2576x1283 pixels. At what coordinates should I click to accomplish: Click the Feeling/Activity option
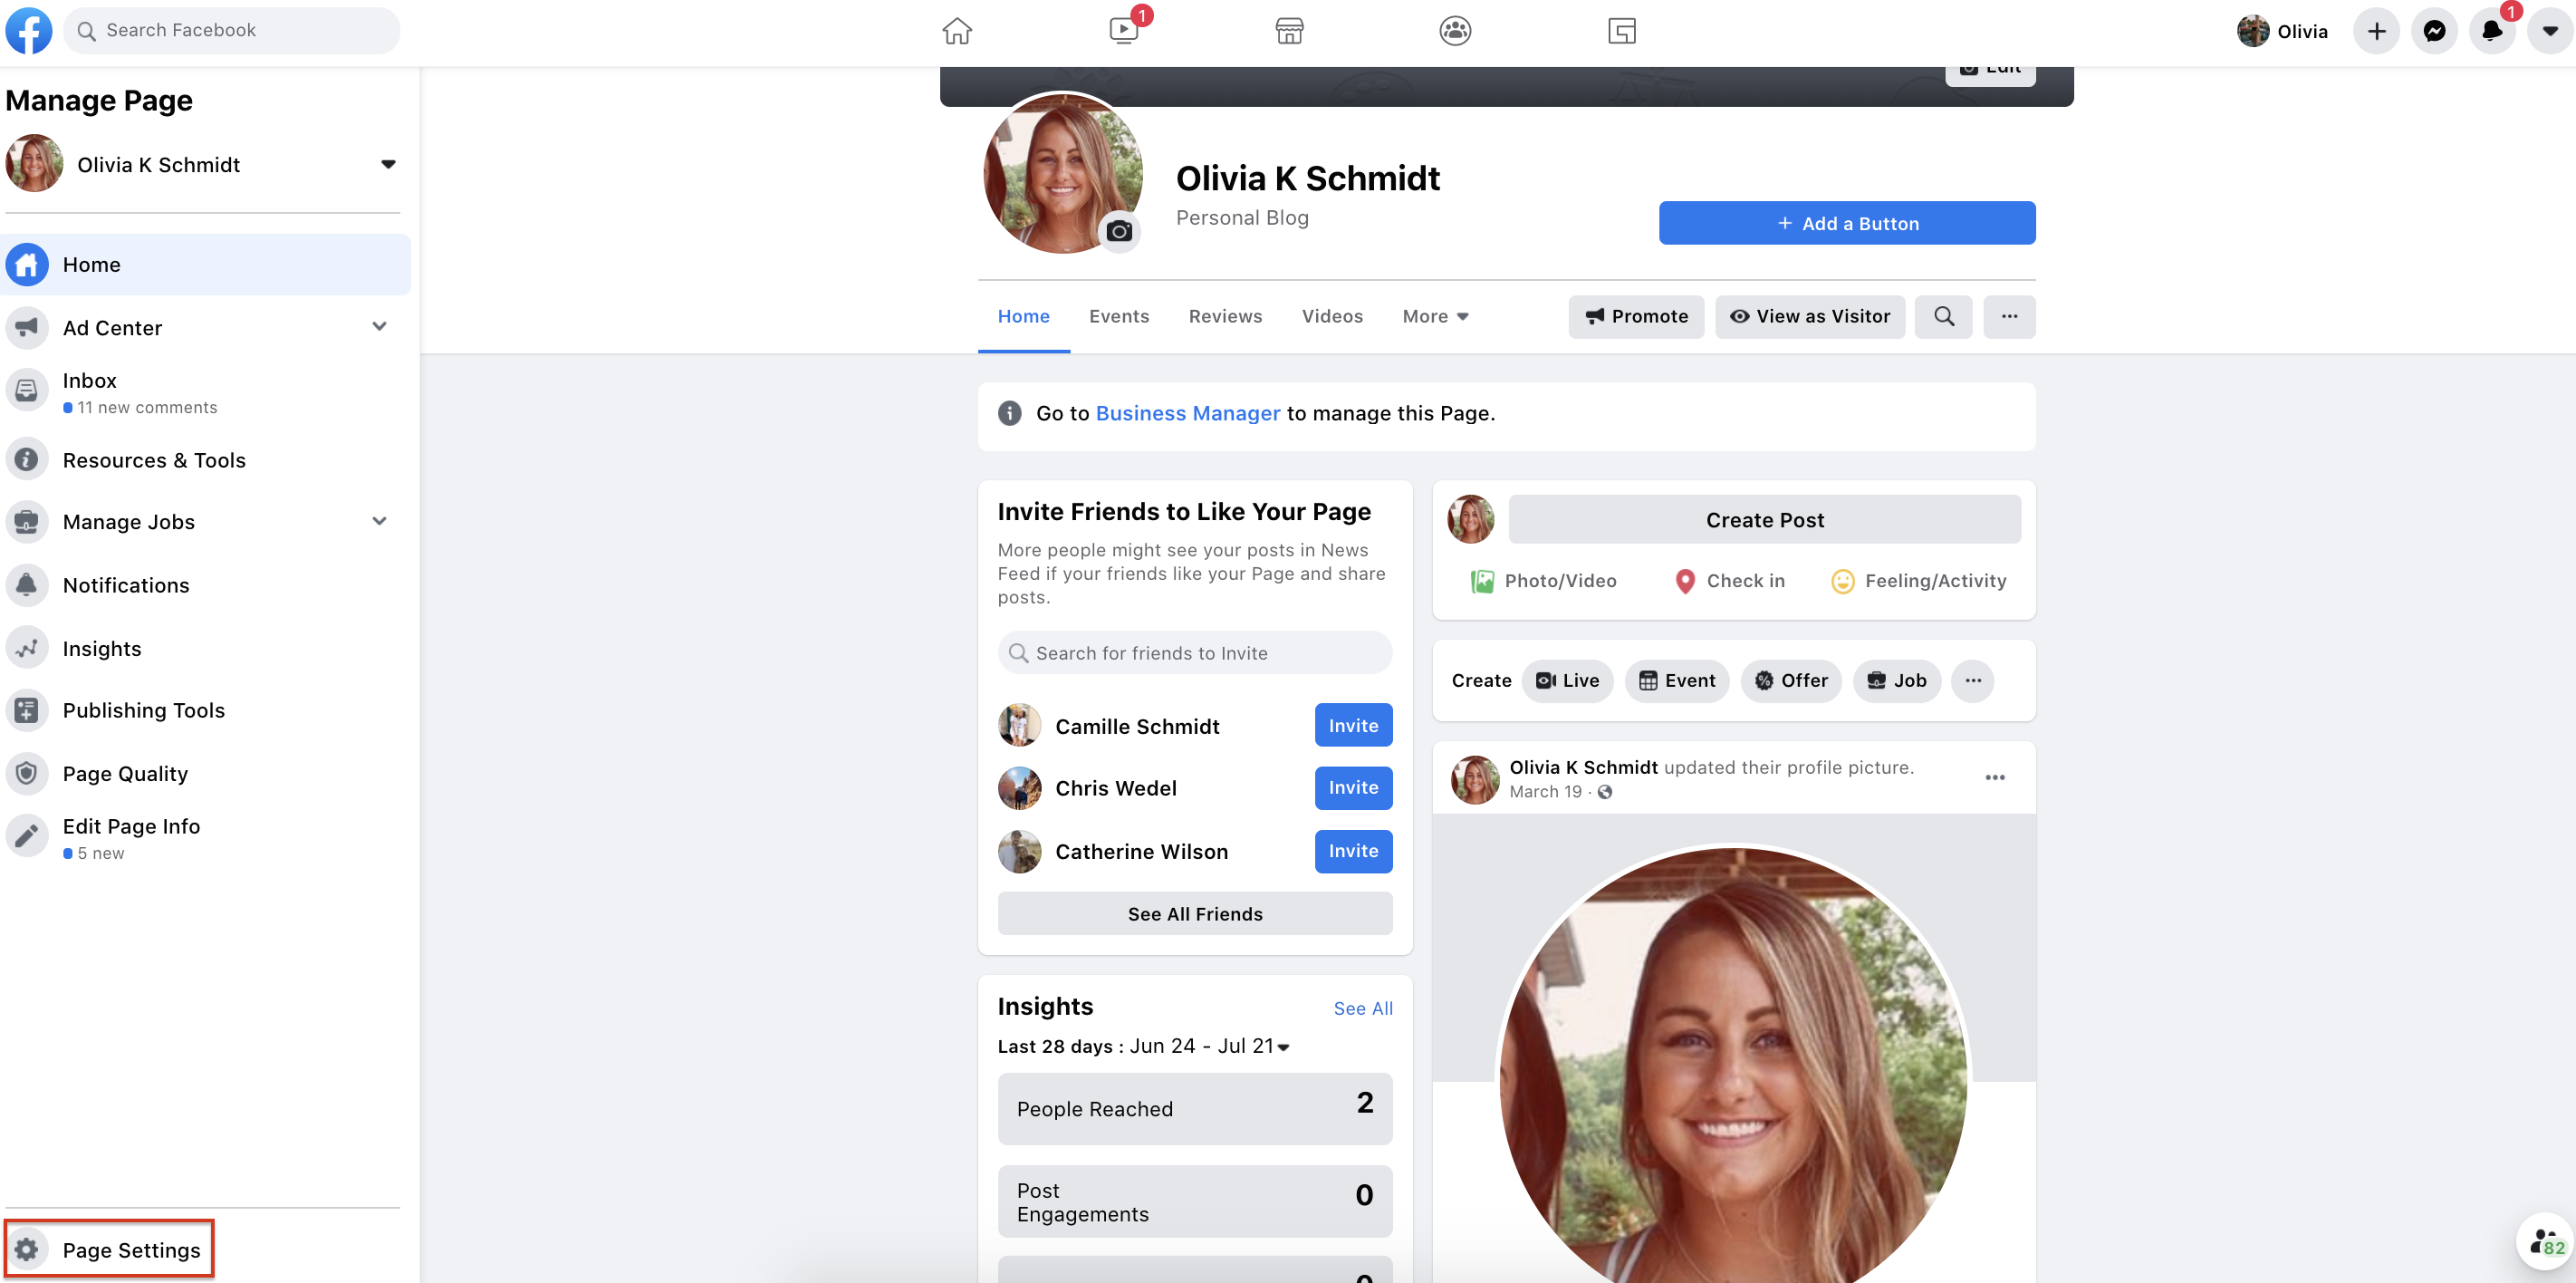pos(1918,581)
